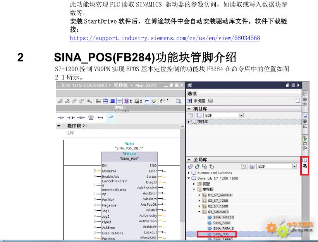Click the rightmost editor toolbar icon
318x242 pixels.
(x=178, y=101)
